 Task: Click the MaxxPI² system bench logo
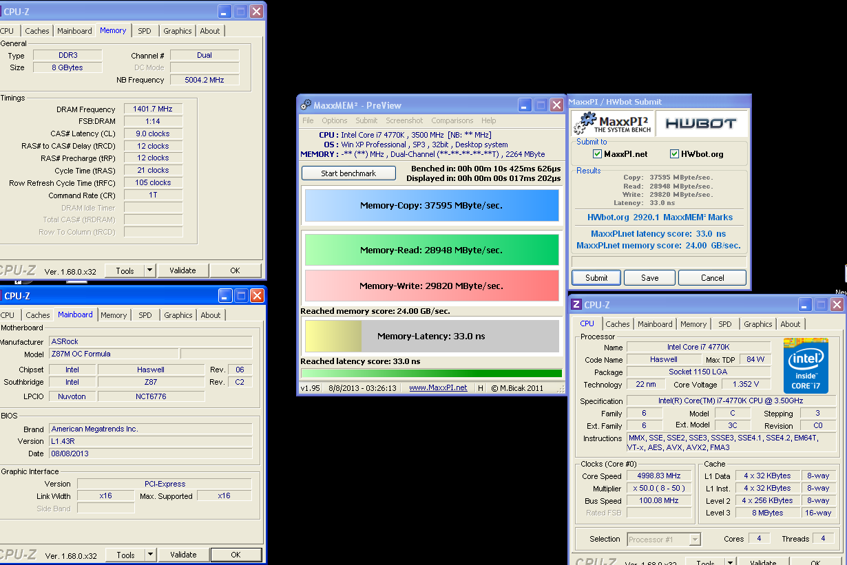[x=612, y=124]
